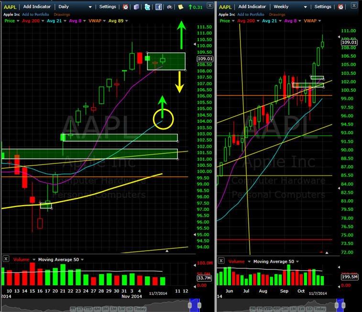This screenshot has height=312, width=362.
Task: Select the 1M range in Weekly chart
Action: pyautogui.click(x=293, y=309)
